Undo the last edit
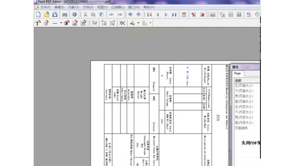Image resolution: width=295 pixels, height=166 pixels. coord(111,14)
